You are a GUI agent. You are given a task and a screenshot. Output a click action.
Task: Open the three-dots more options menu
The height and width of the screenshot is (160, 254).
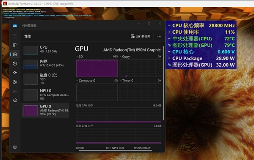159,36
